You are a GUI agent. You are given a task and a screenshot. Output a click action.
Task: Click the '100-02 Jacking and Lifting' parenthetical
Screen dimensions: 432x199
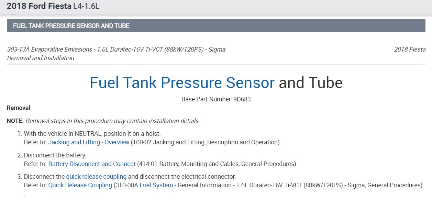click(x=206, y=142)
